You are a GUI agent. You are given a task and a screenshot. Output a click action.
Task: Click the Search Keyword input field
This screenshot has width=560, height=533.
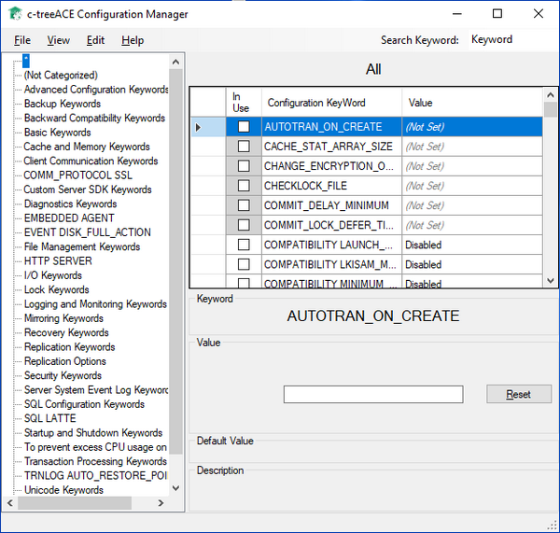pyautogui.click(x=512, y=39)
